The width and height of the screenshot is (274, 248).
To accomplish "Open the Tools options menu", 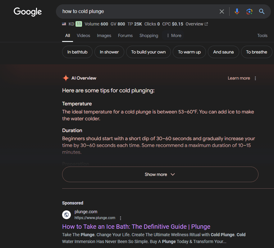I will [x=262, y=35].
